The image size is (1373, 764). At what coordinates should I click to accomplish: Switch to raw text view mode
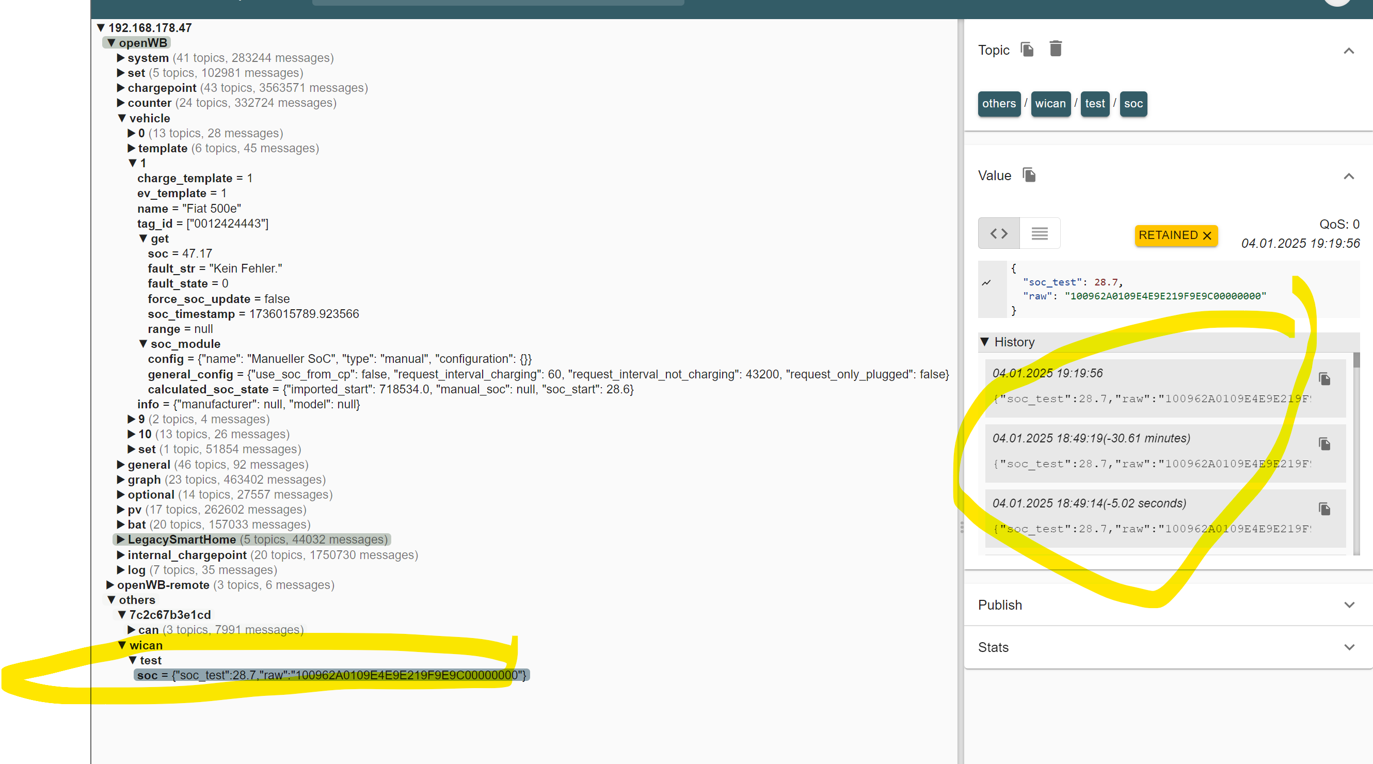coord(1040,233)
